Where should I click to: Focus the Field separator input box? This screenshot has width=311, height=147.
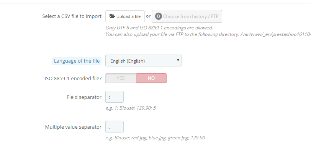point(115,97)
